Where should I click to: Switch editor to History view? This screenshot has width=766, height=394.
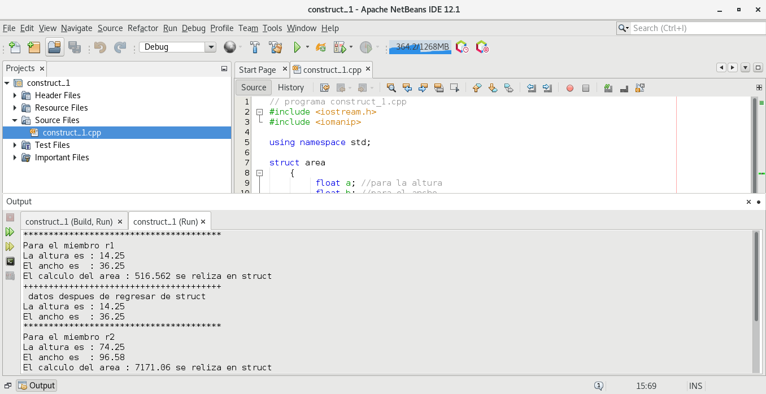tap(291, 87)
